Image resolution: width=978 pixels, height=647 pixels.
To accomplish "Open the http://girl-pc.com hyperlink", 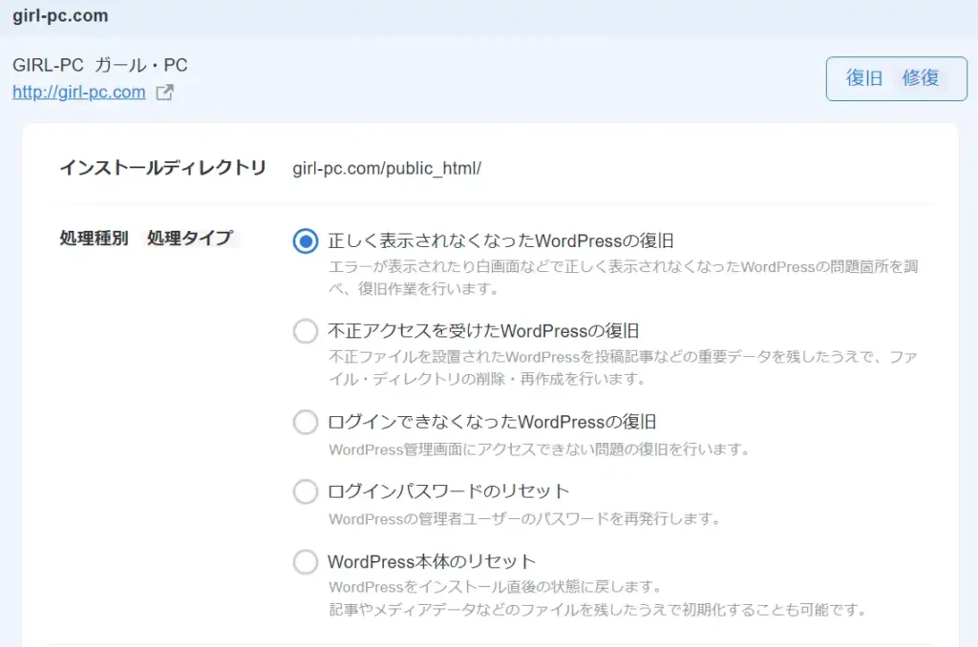I will tap(78, 93).
